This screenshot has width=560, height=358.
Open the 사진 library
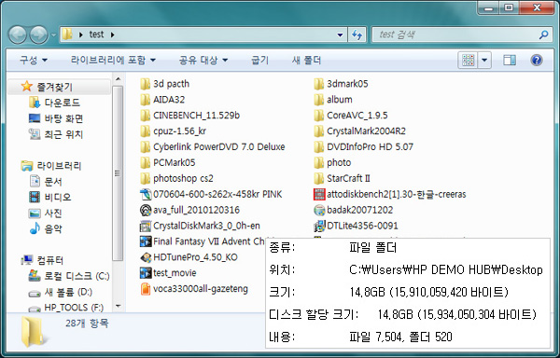tap(53, 213)
